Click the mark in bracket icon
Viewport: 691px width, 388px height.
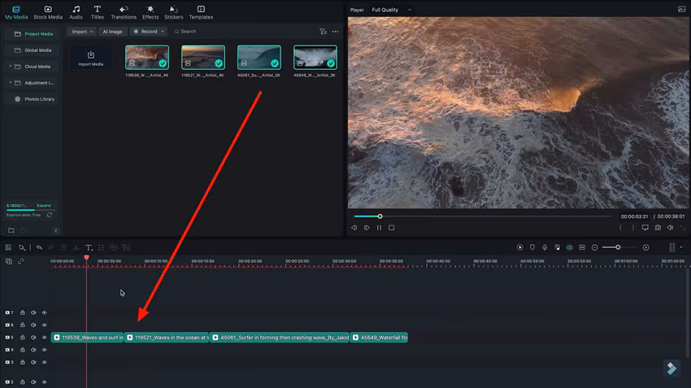620,228
